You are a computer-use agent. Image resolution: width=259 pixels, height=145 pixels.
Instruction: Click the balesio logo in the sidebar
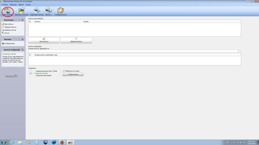pyautogui.click(x=12, y=76)
